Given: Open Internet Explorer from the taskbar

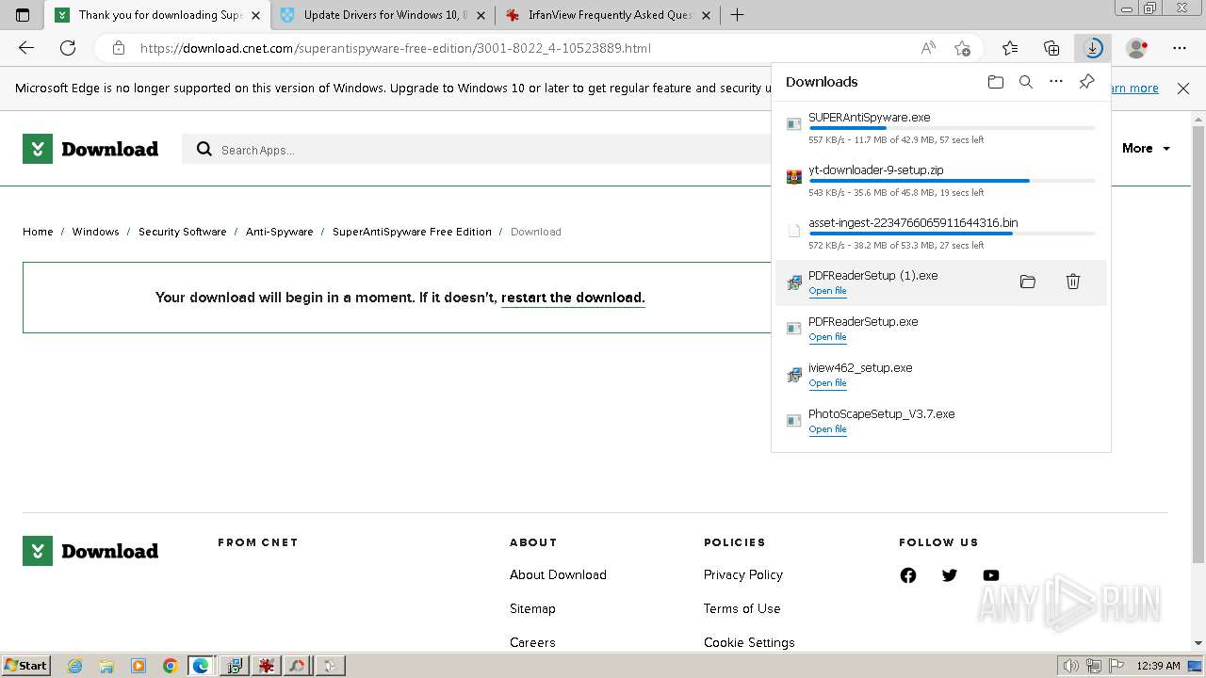Looking at the screenshot, I should click(75, 666).
